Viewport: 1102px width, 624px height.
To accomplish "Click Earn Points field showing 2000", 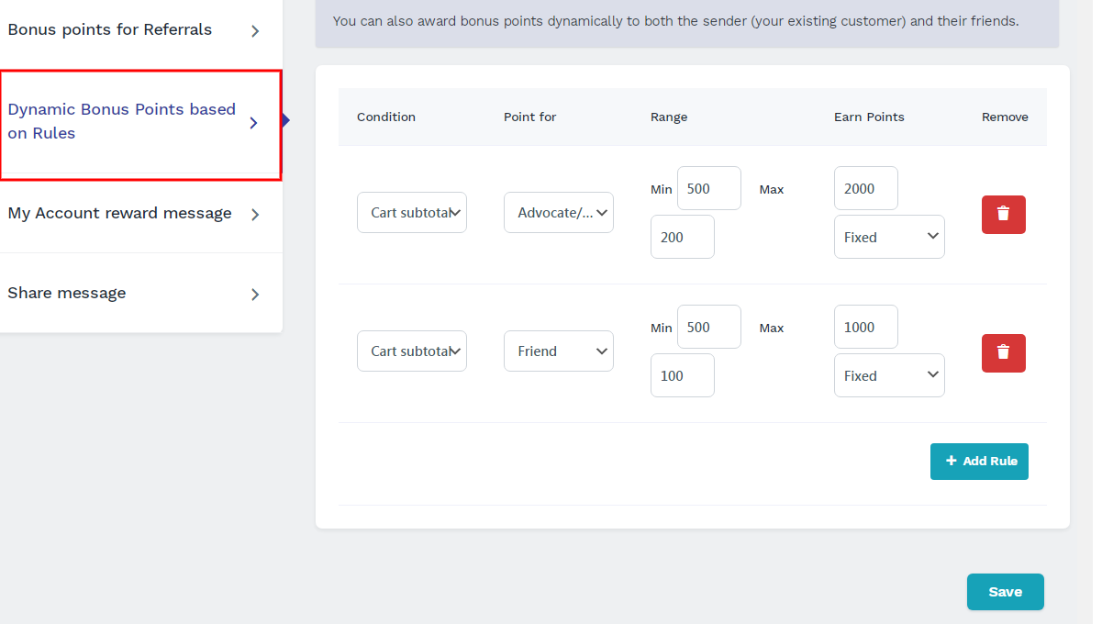I will (x=866, y=188).
